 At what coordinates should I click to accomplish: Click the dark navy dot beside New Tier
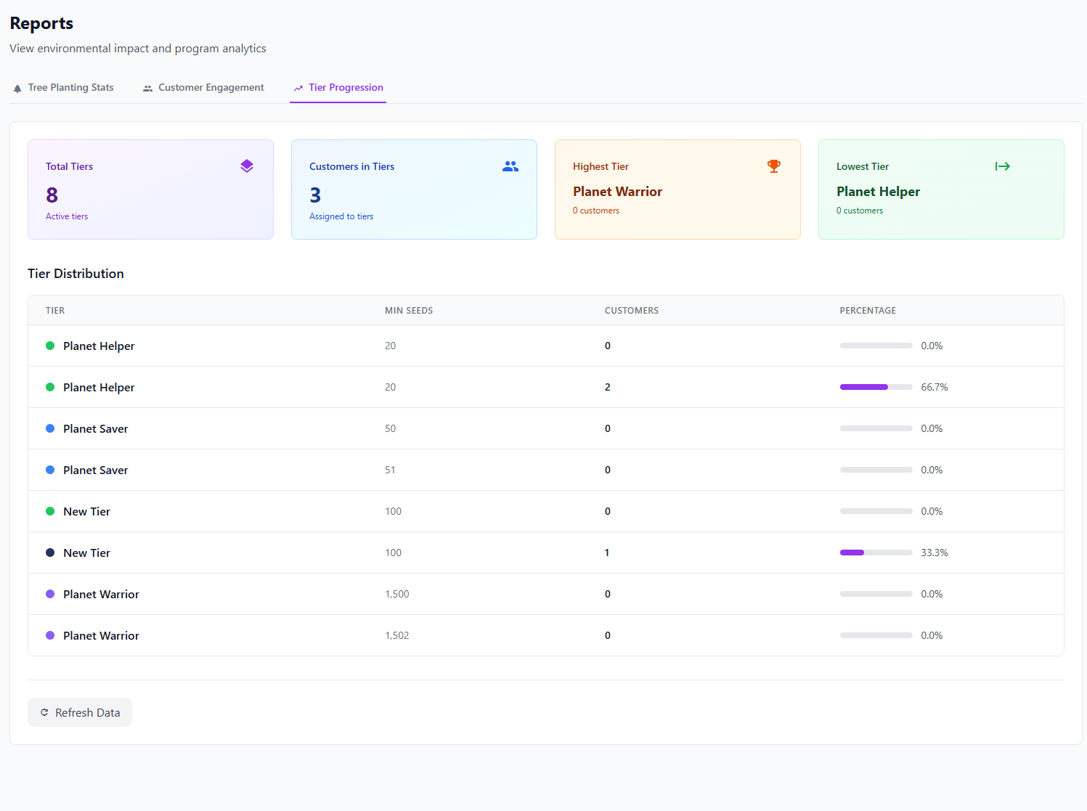tap(50, 553)
